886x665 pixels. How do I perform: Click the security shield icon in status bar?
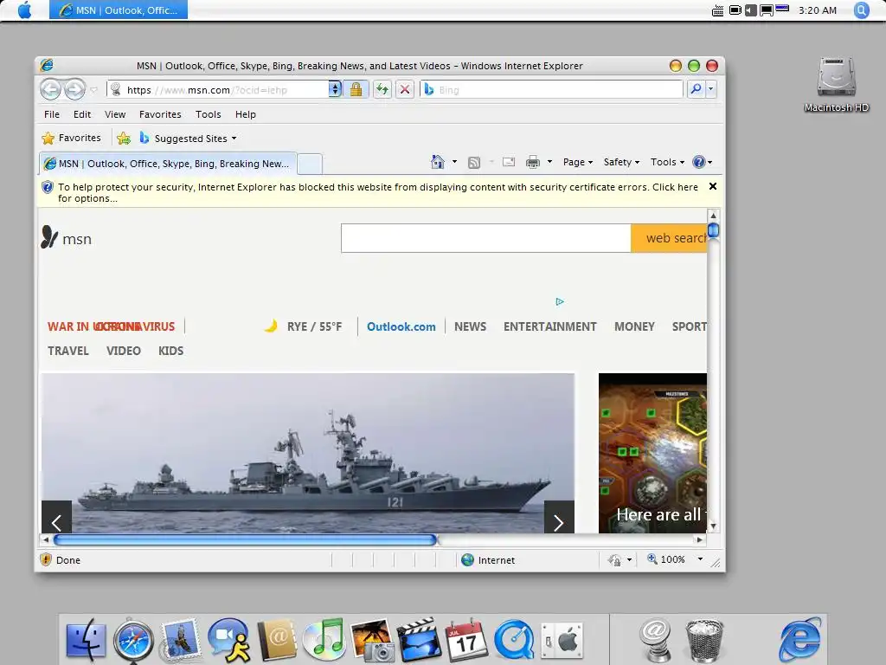[x=46, y=560]
